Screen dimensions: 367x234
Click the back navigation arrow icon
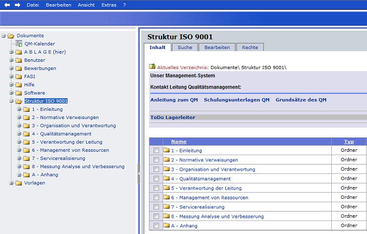pos(7,5)
